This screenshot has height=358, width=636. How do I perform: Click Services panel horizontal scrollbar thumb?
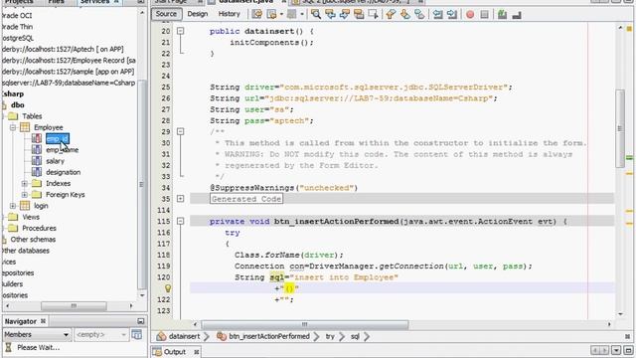pyautogui.click(x=74, y=305)
